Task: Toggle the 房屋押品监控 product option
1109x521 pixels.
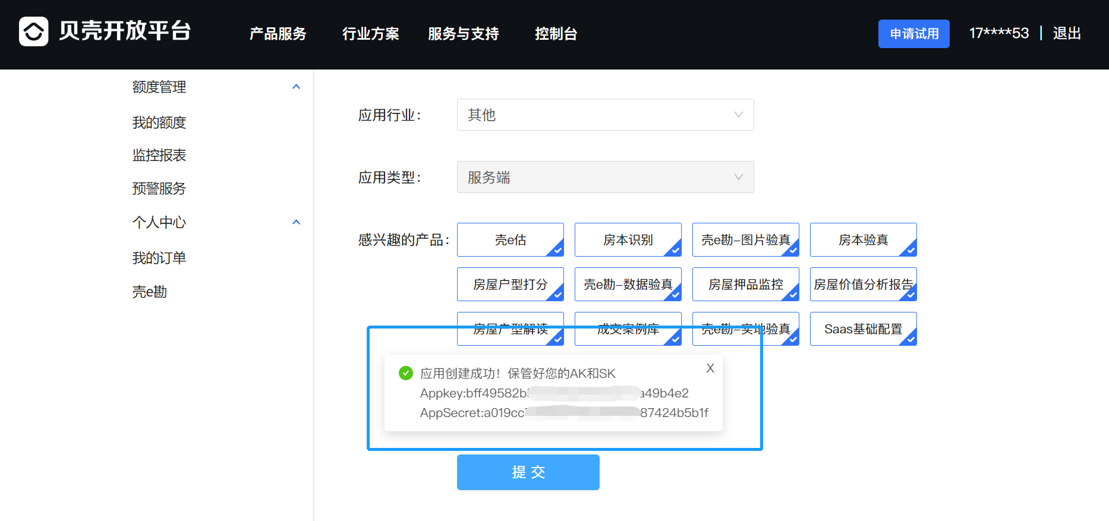Action: pyautogui.click(x=746, y=285)
